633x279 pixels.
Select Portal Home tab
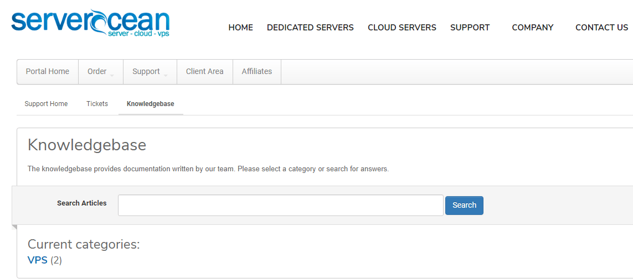[x=48, y=72]
